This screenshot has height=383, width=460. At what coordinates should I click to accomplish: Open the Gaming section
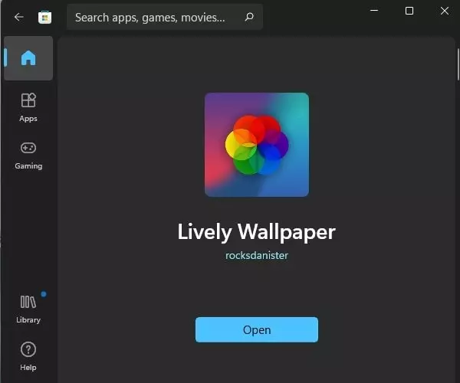tap(28, 155)
